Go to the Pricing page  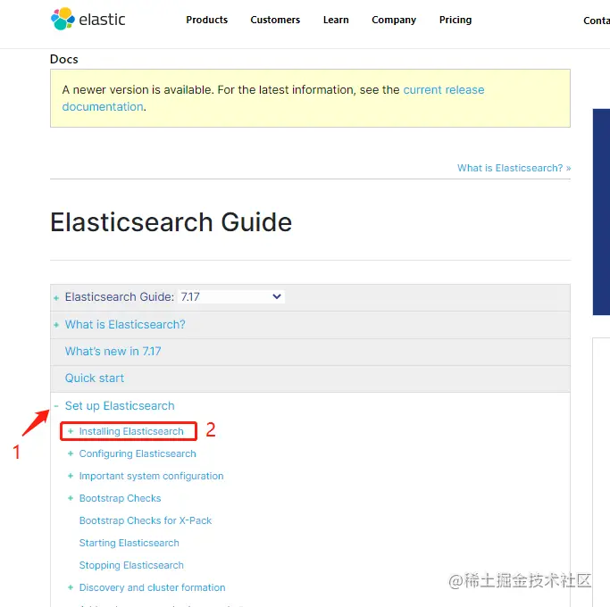coord(455,20)
